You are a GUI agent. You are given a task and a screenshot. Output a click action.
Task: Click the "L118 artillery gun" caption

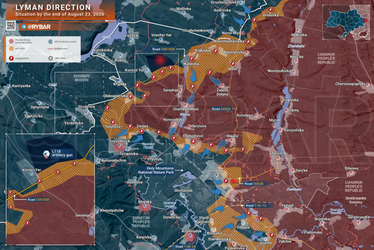pyautogui.click(x=62, y=153)
